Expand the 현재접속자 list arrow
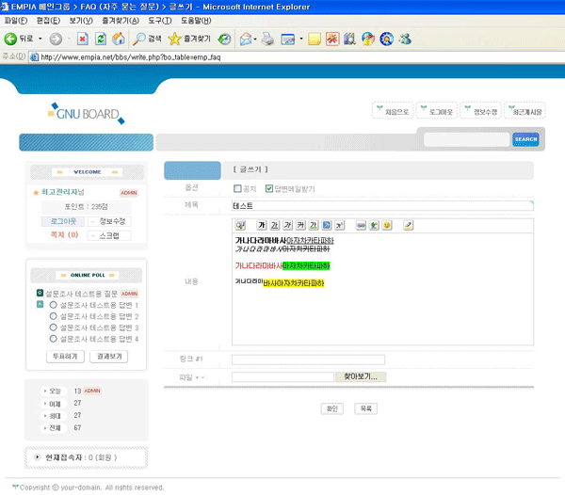Viewport: 565px width, 495px height. click(x=36, y=457)
